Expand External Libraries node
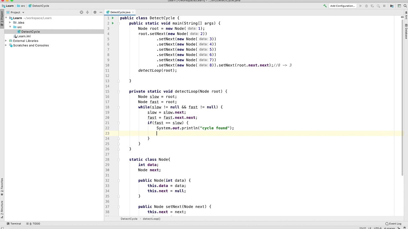Screen dimensions: 408x229 coord(6,41)
